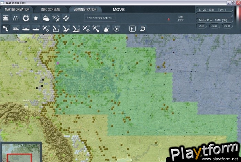This screenshot has width=241, height=162.
Task: Undo the last move with the return-arrow icon
Action: [143, 29]
